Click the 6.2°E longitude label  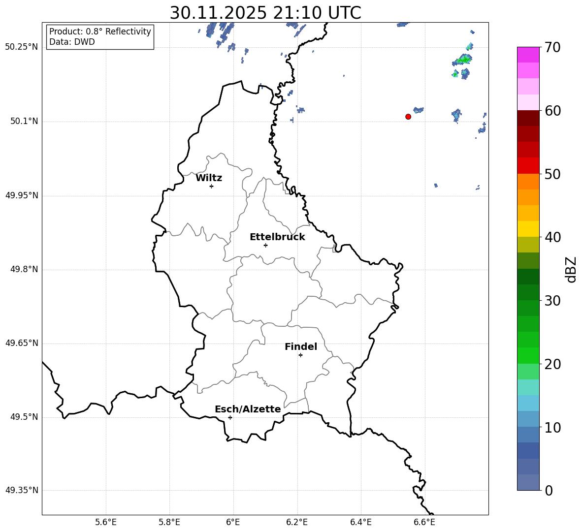tap(297, 522)
